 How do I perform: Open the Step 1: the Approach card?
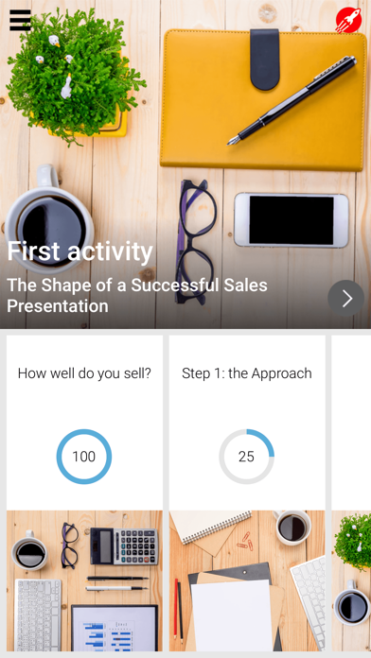(x=247, y=493)
